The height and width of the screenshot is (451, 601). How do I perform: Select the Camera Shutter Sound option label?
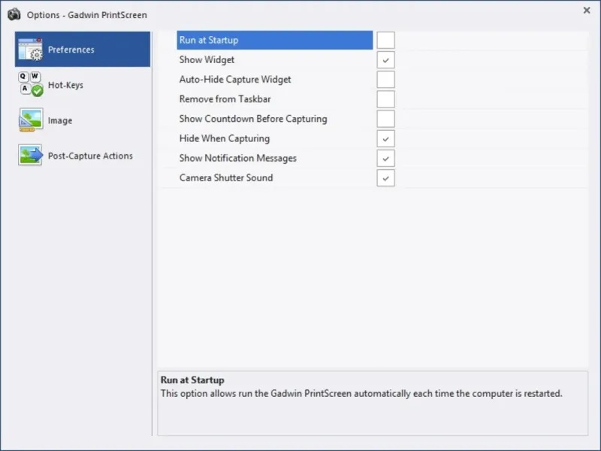(x=226, y=178)
